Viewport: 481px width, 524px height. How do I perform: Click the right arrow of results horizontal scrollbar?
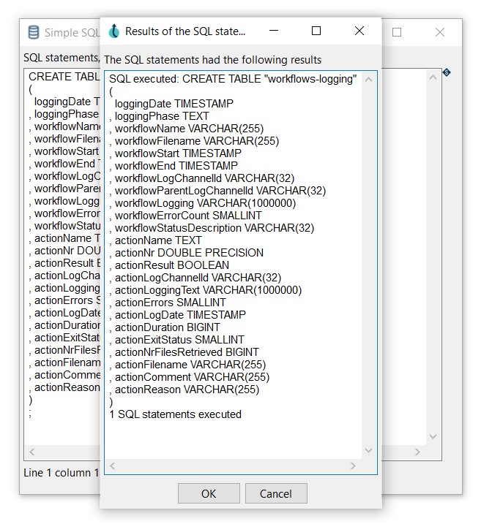coord(353,466)
